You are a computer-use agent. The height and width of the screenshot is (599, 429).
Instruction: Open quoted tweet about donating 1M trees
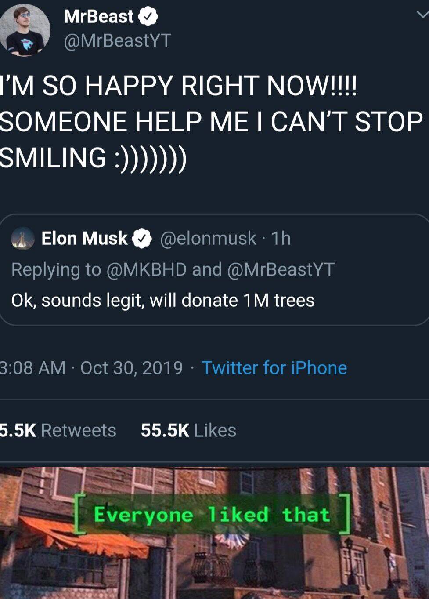pyautogui.click(x=163, y=301)
